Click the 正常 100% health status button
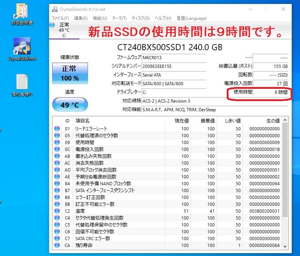Image resolution: width=300 pixels, height=256 pixels. tap(70, 73)
